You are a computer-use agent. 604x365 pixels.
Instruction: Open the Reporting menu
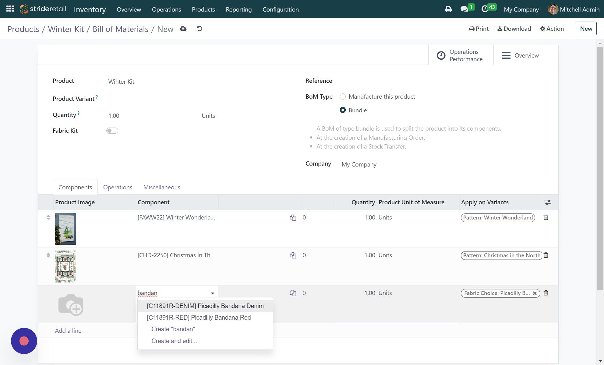click(238, 9)
